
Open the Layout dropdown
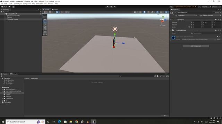[216, 7]
